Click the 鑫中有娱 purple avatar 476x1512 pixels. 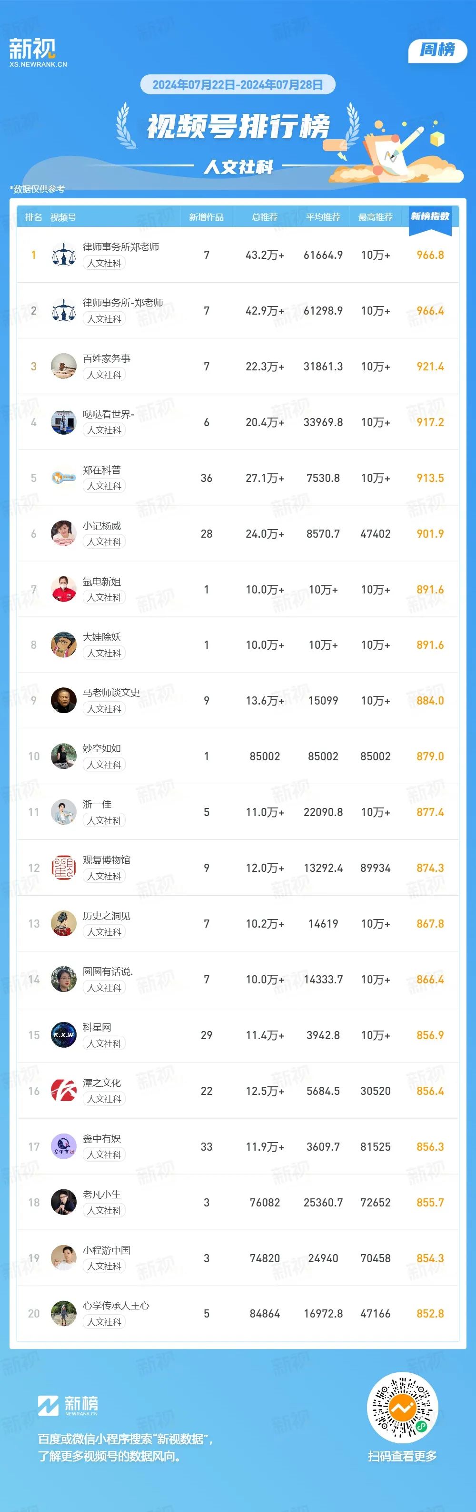point(63,1146)
